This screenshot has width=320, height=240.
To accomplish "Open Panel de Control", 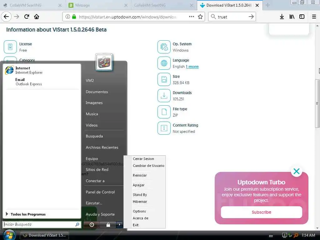I will [x=100, y=192].
